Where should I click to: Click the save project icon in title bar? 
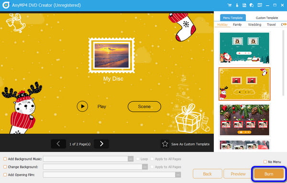(244, 5)
